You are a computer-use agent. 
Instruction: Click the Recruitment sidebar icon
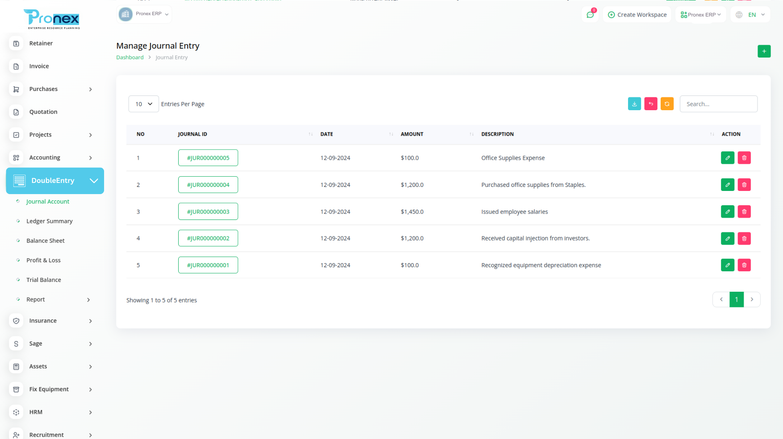(16, 435)
